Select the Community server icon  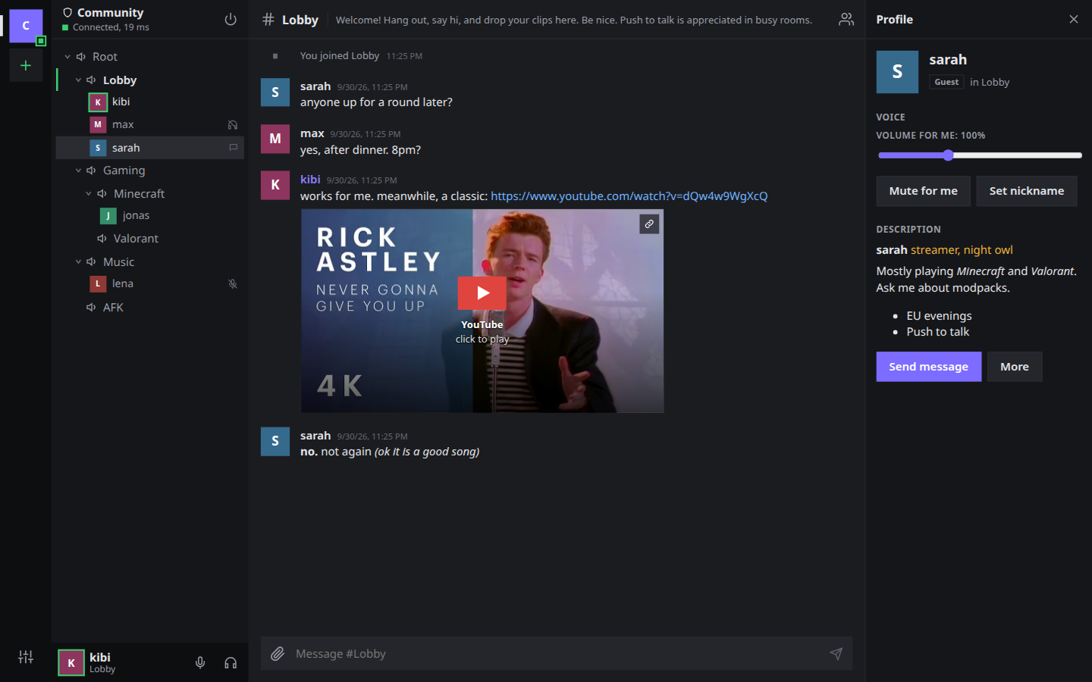[x=26, y=26]
